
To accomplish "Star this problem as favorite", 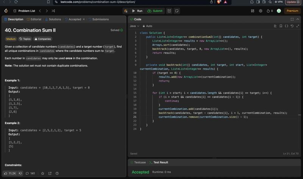I will tap(42, 173).
